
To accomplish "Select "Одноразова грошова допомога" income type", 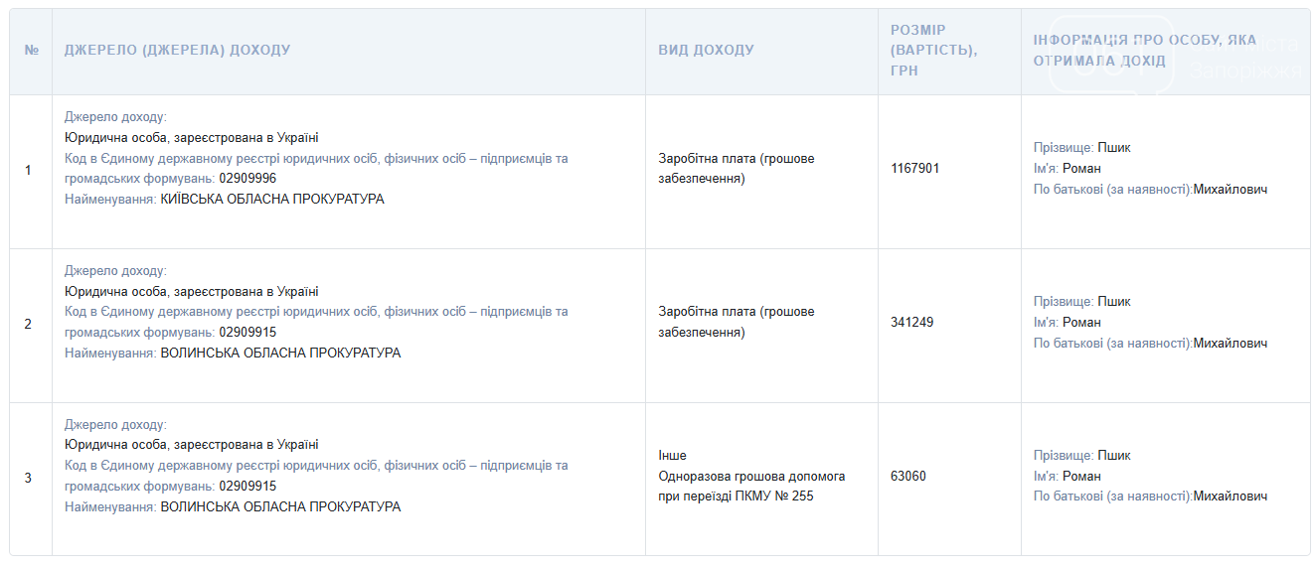I will [751, 477].
